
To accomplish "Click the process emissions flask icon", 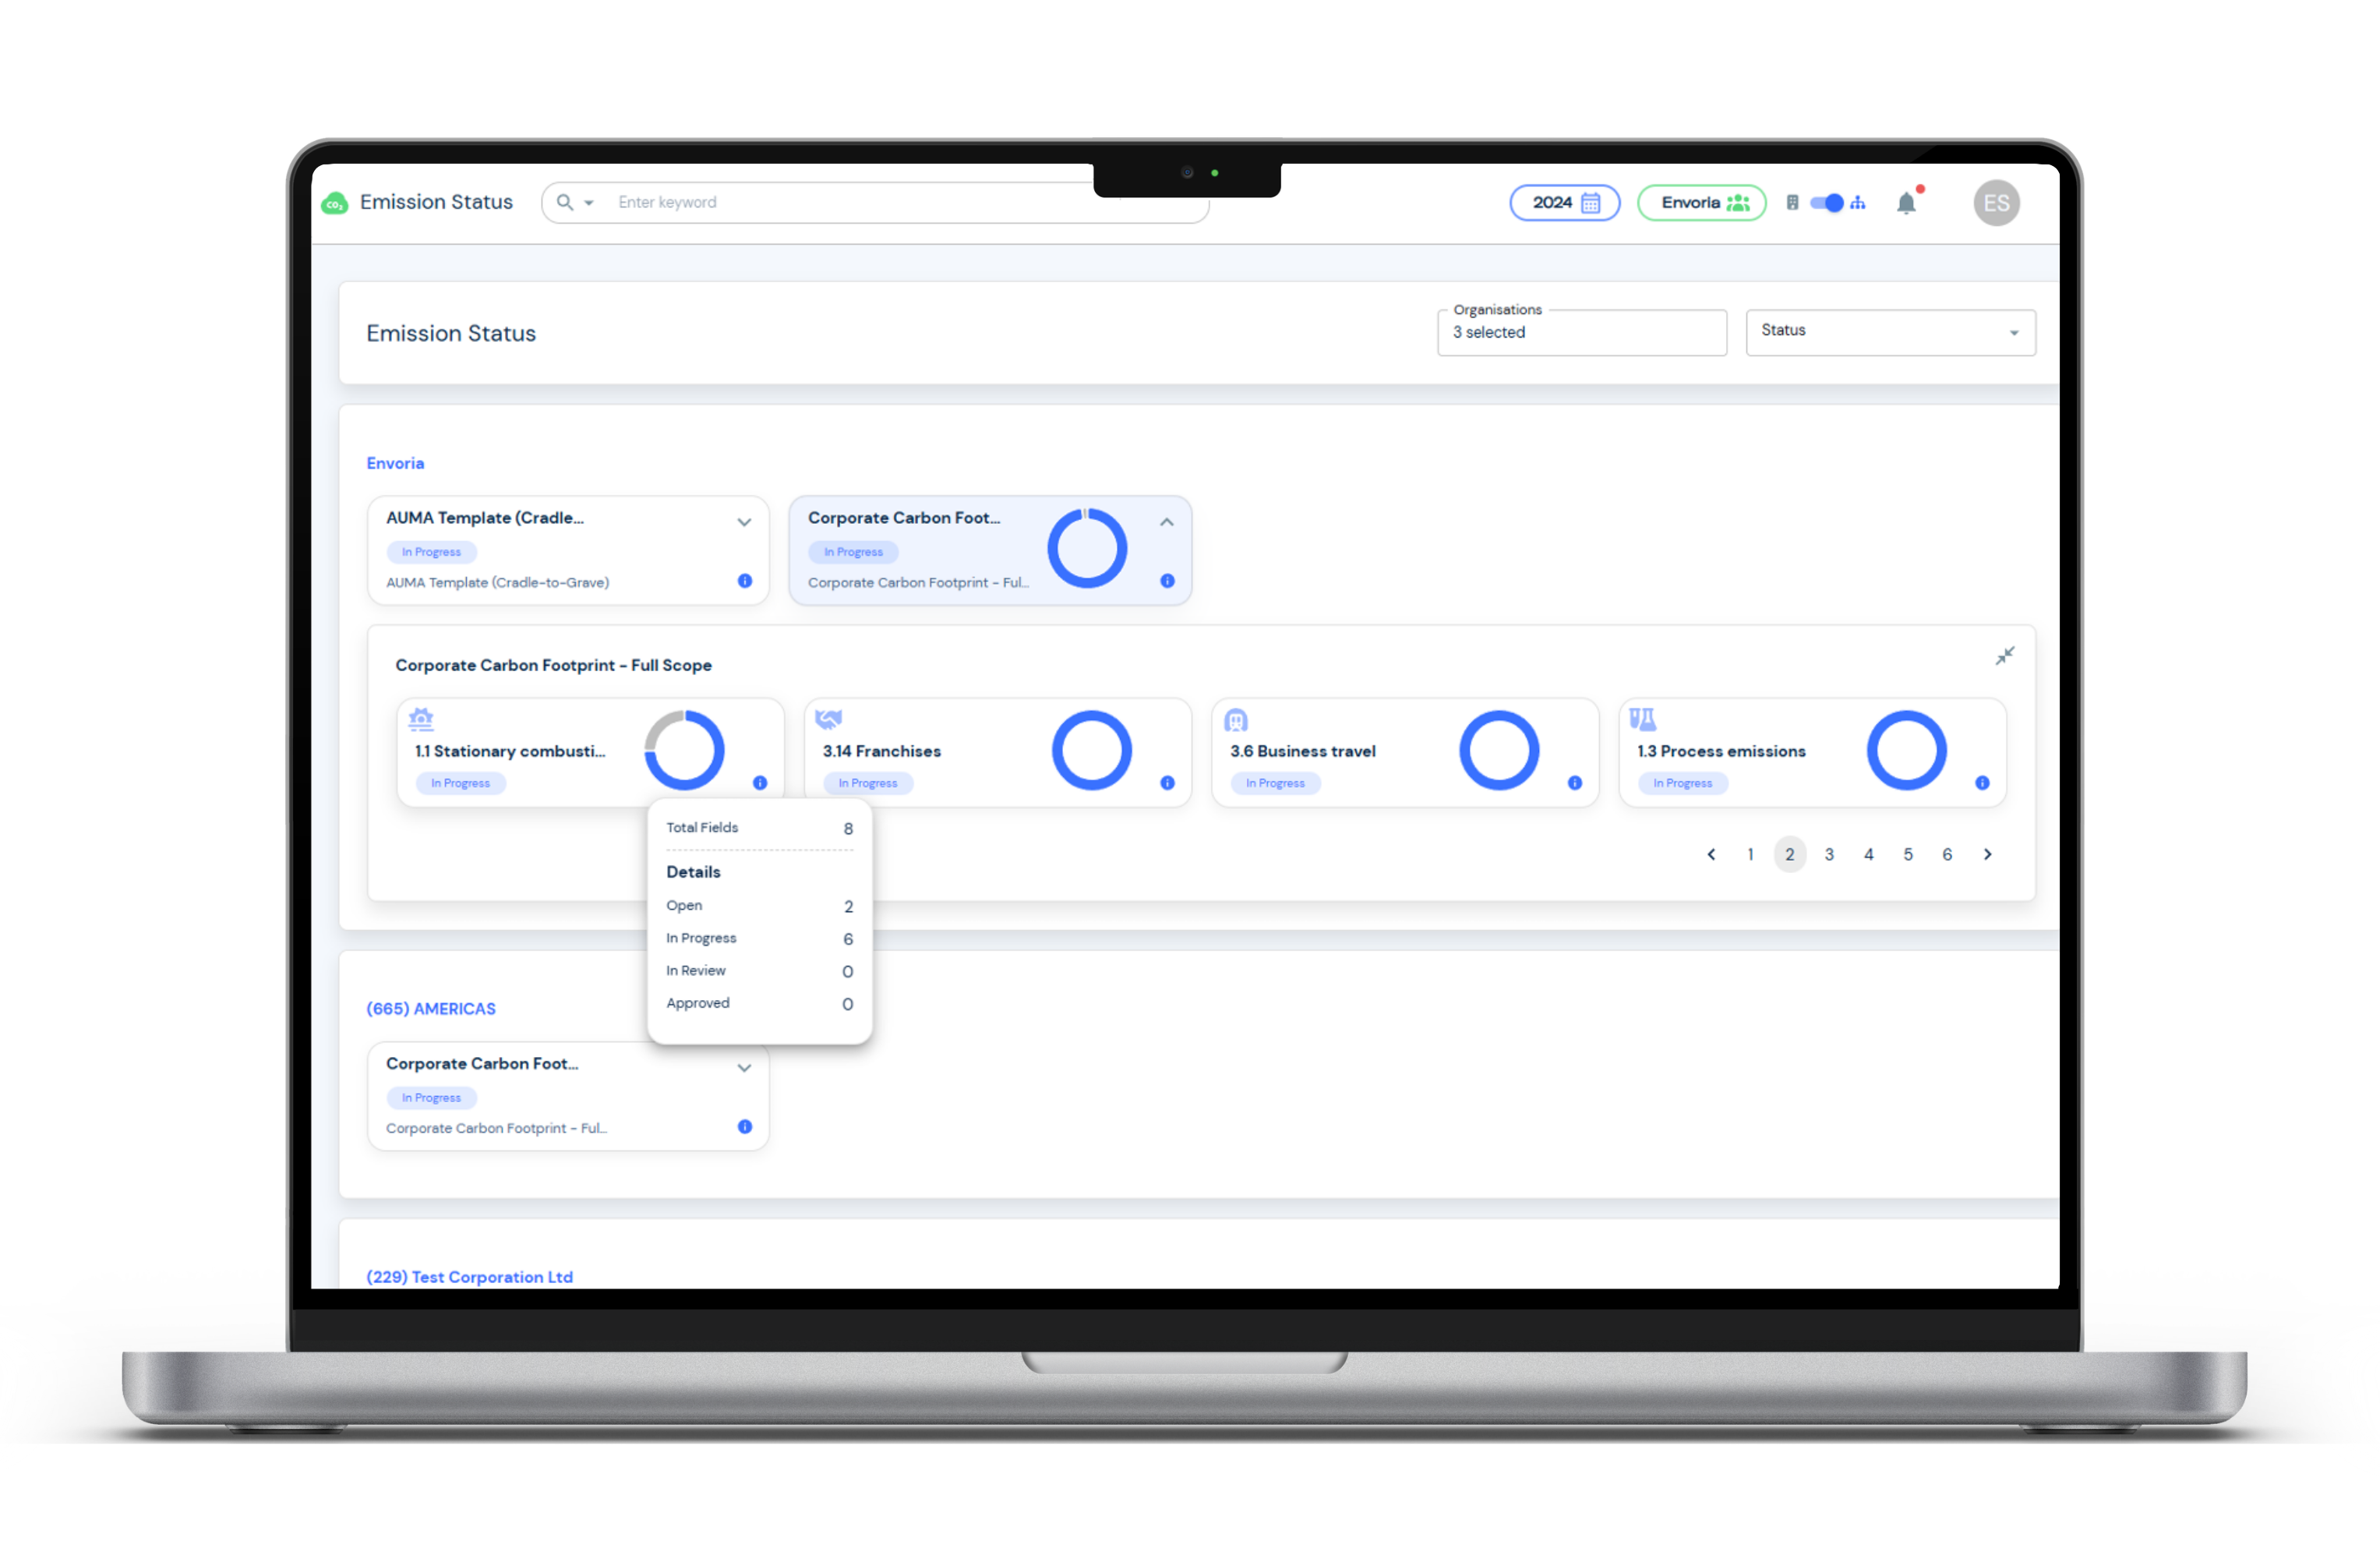I will [x=1643, y=719].
